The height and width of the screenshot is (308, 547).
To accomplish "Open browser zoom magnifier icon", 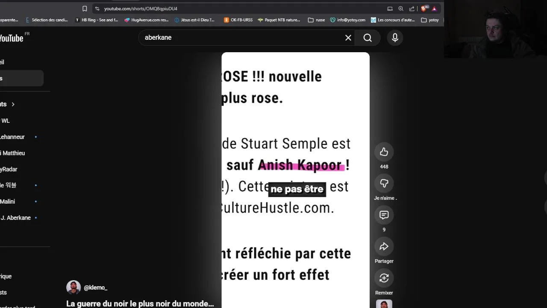I will point(401,9).
